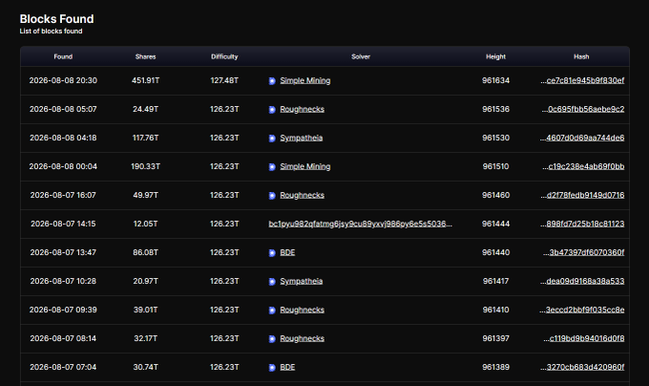The height and width of the screenshot is (386, 649).
Task: Click the icon beside Sympatheia at height 961530
Action: point(272,138)
